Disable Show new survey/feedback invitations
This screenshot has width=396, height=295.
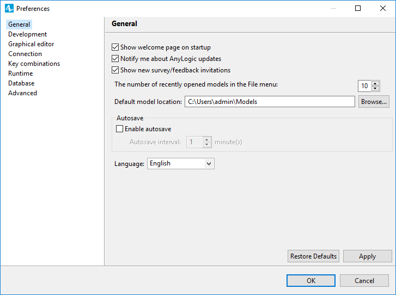tap(115, 70)
